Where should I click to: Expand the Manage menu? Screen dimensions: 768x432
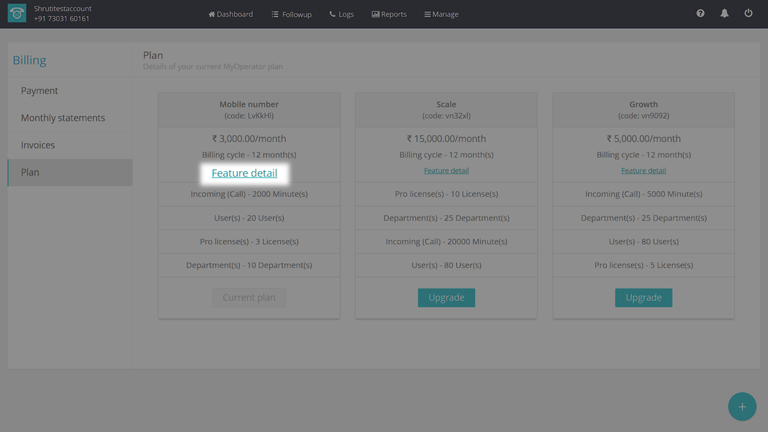tap(441, 14)
